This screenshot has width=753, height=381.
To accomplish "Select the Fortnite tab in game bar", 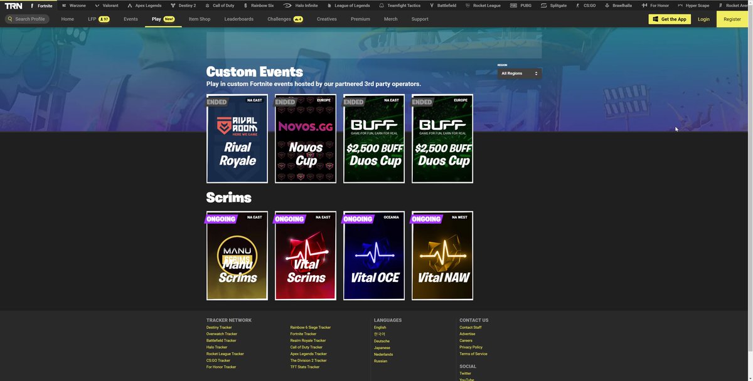I will click(x=41, y=5).
